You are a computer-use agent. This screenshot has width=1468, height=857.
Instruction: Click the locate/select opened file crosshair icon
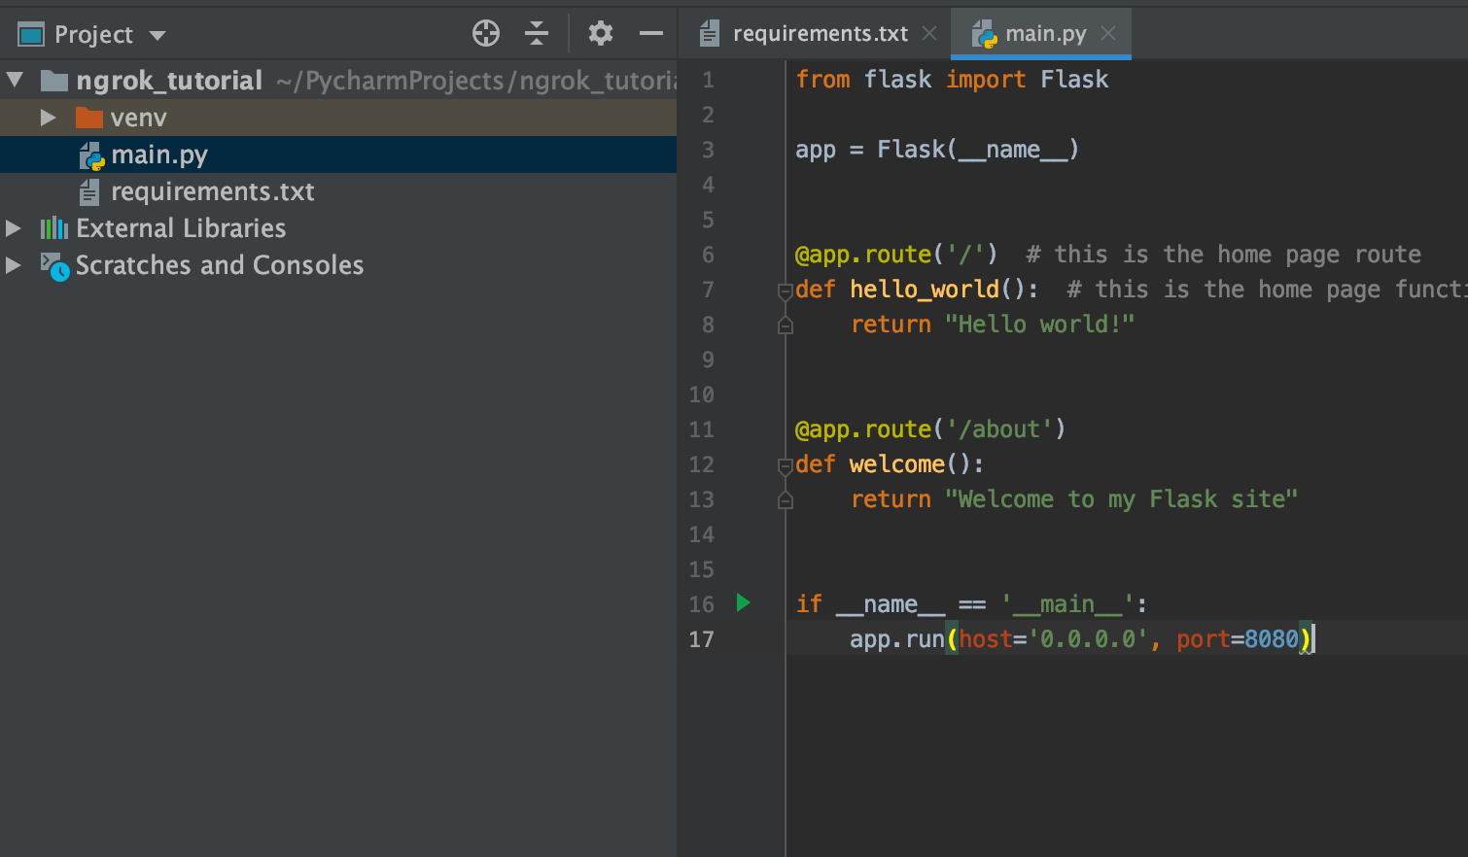click(x=486, y=34)
